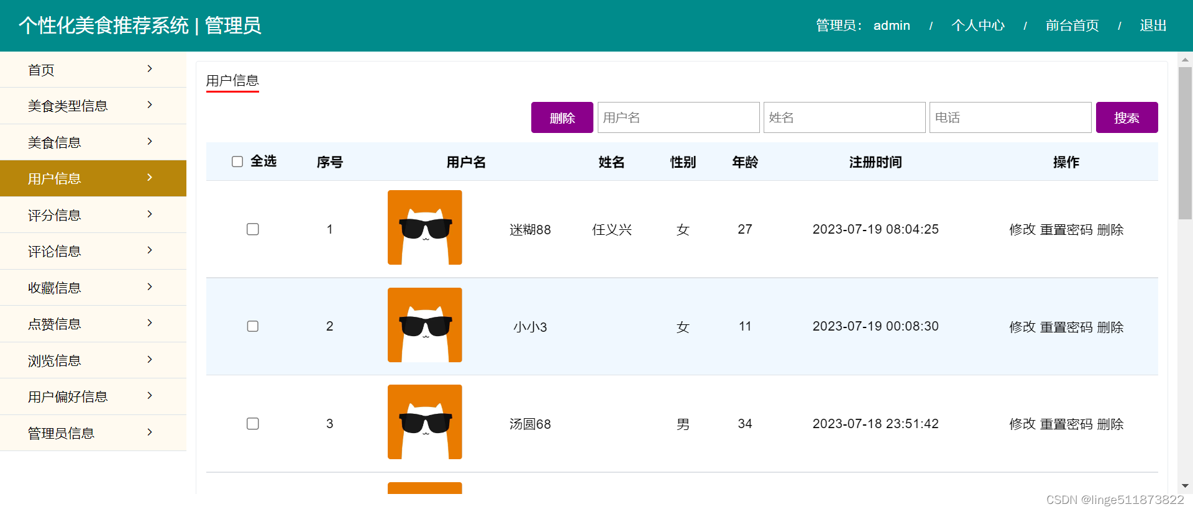Click 重置密码 for user 小小3
The image size is (1193, 512).
point(1067,327)
